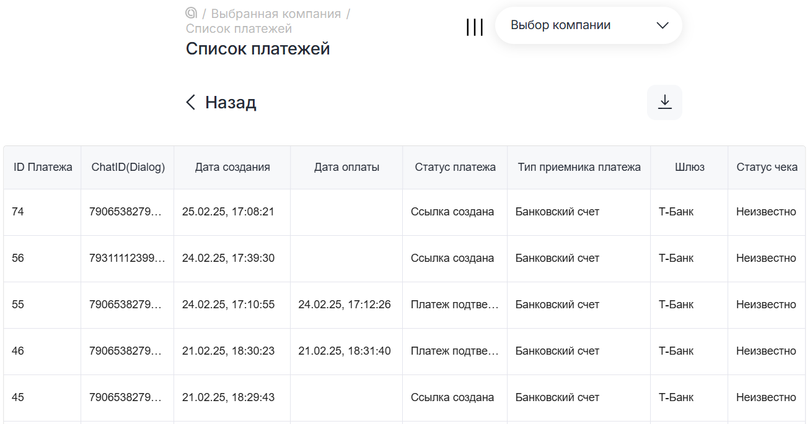Screen dimensions: 810x424
Task: Click Список платежей breadcrumb item
Action: [239, 28]
